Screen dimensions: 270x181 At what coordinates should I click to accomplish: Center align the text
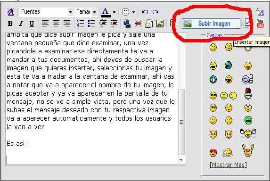coord(56,24)
